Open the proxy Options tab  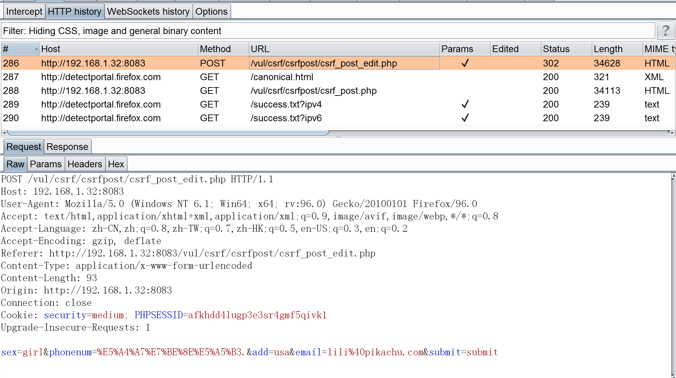pos(212,11)
